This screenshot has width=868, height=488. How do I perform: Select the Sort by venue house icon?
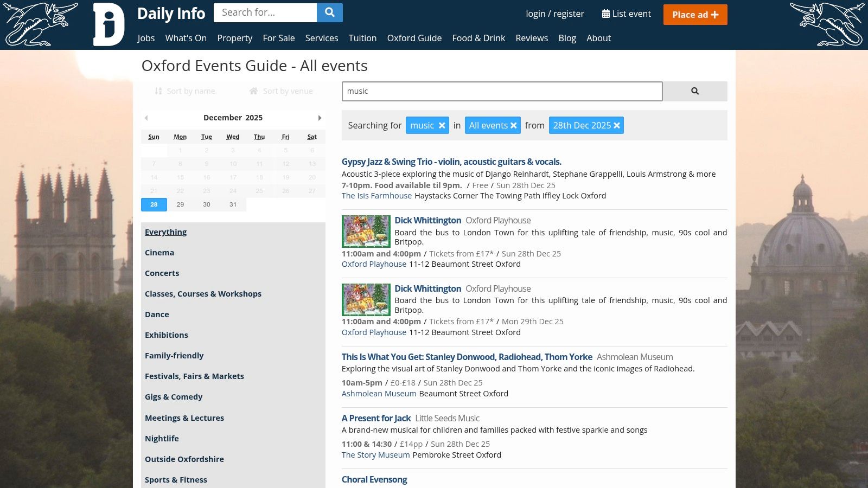pos(253,91)
